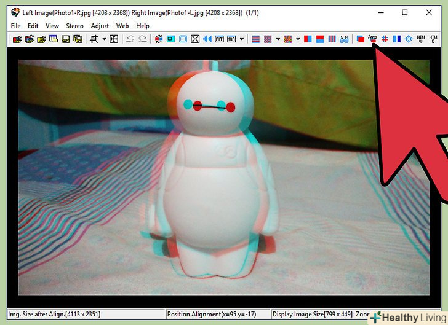This screenshot has width=448, height=325.
Task: Click the Help menu item
Action: pos(143,26)
